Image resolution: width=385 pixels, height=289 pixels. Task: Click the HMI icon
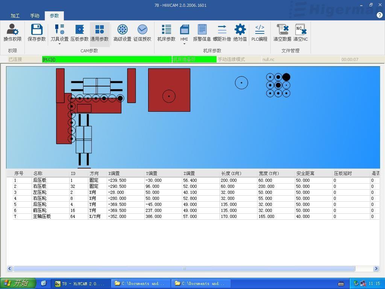(x=184, y=29)
